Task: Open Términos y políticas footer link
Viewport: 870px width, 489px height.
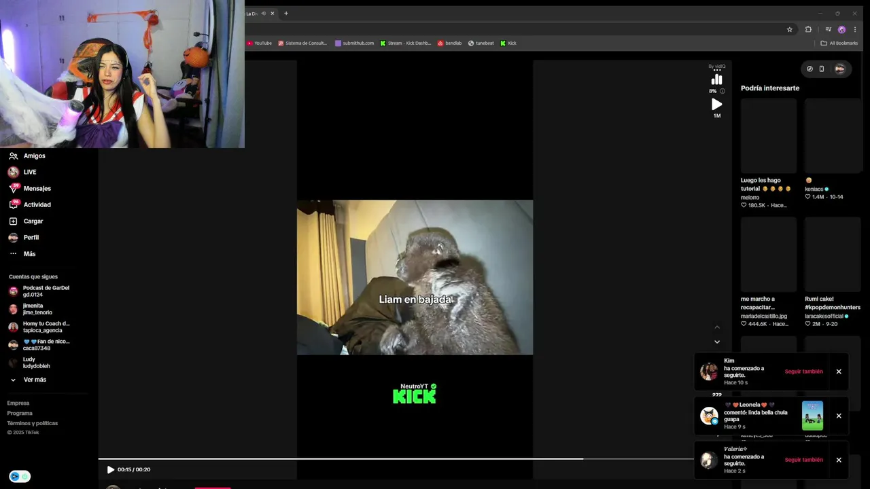Action: pos(33,424)
